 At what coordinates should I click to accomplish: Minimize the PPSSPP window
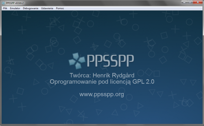184,2
